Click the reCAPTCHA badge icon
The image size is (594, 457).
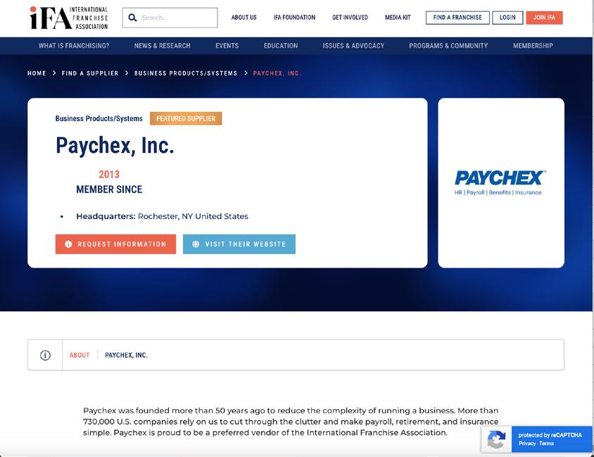496,439
